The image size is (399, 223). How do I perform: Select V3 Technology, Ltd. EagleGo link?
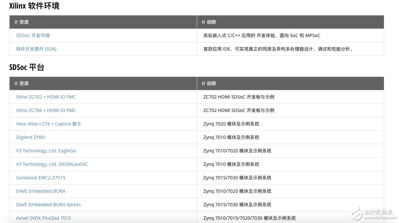(46, 151)
